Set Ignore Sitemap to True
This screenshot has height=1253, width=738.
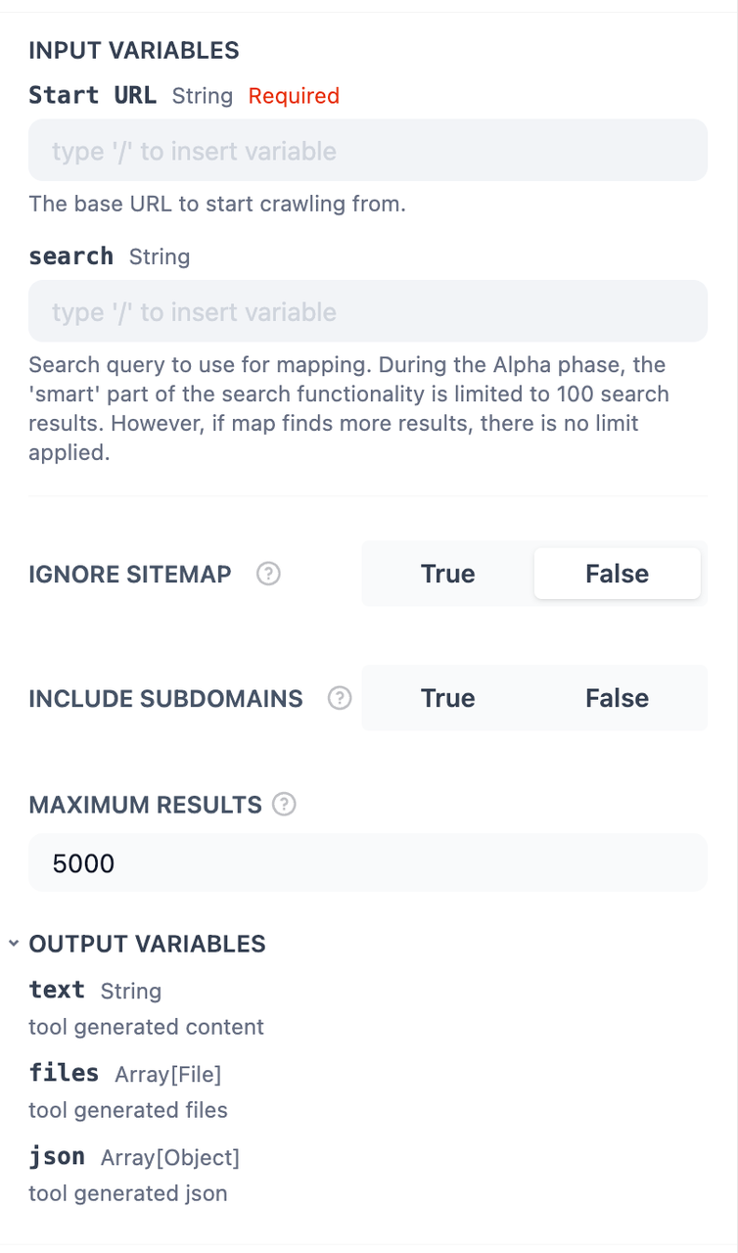(447, 574)
